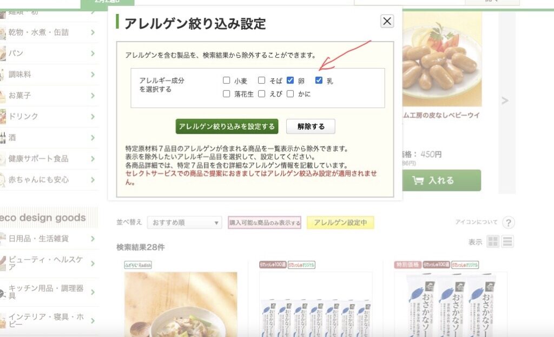Image resolution: width=554 pixels, height=337 pixels.
Task: Click the help question mark icon
Action: [508, 223]
